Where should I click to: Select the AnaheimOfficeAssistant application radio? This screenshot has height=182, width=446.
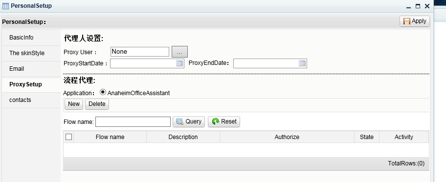(103, 92)
